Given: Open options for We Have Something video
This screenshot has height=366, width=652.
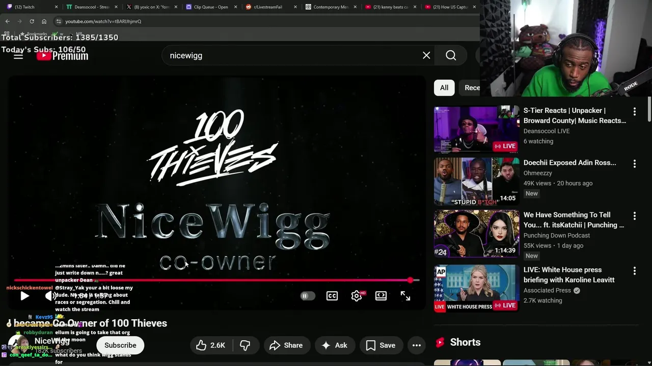Looking at the screenshot, I should 634,216.
